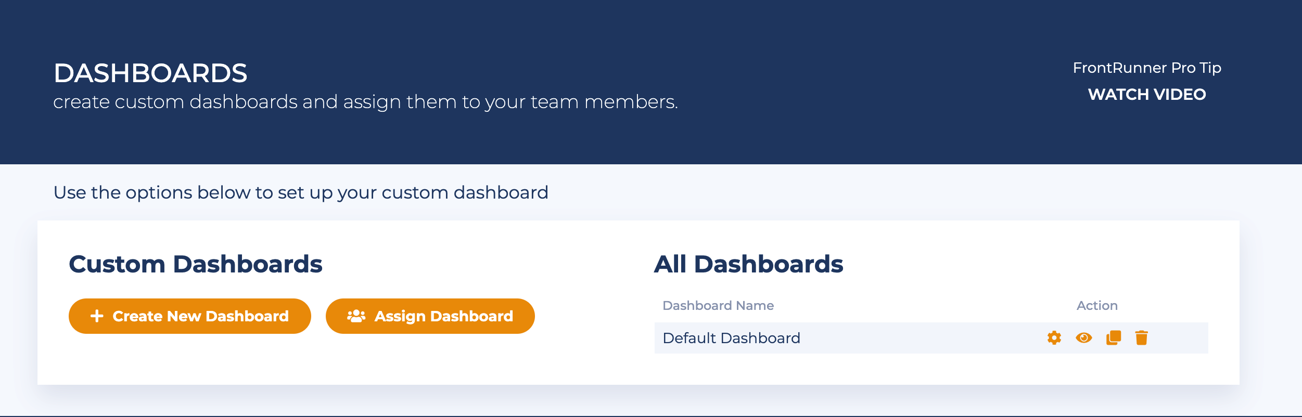Click the Action column header
The image size is (1302, 417).
tap(1097, 306)
